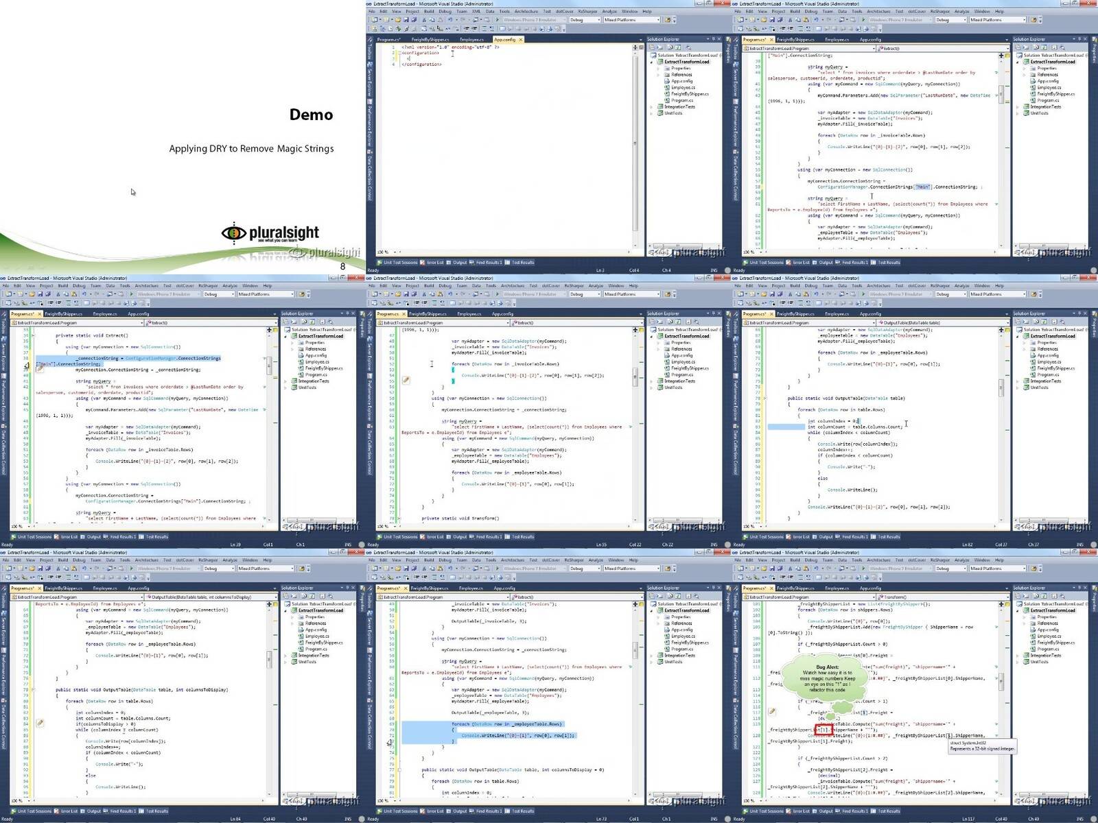This screenshot has width=1098, height=823.
Task: Click IntegrationTests project icon in the Bug Alert frame
Action: point(1027,656)
